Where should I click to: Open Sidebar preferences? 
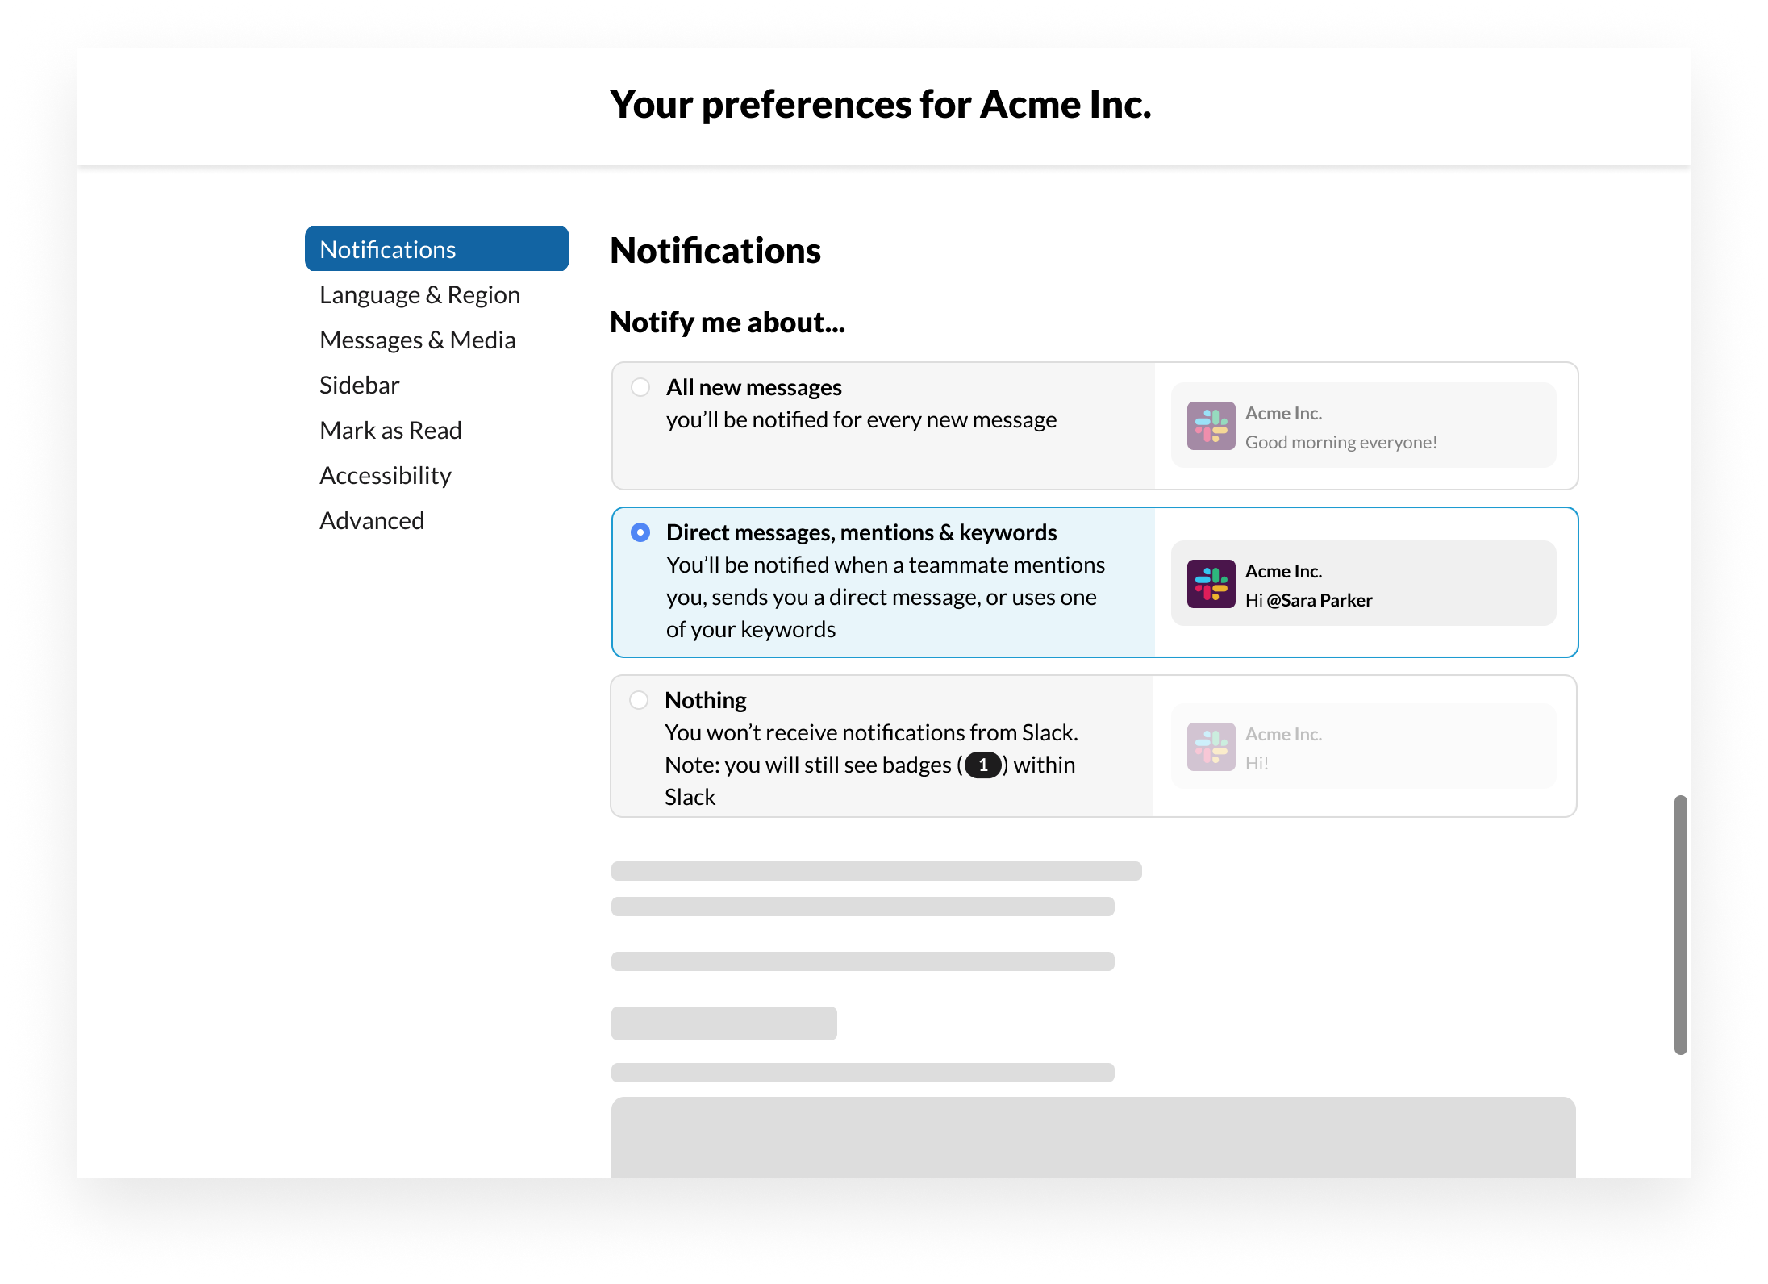360,386
